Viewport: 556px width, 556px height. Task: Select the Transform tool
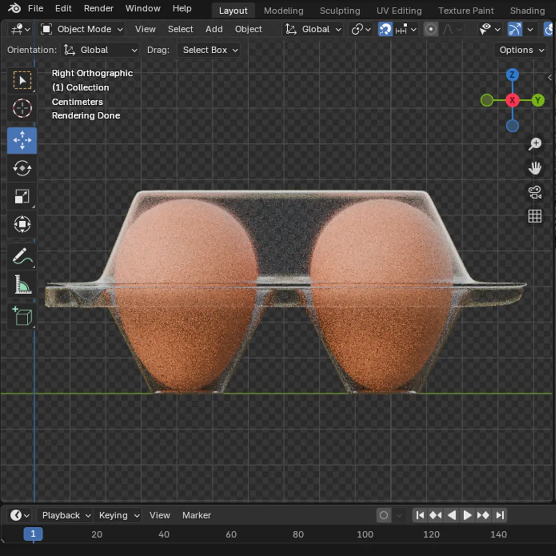pos(22,224)
